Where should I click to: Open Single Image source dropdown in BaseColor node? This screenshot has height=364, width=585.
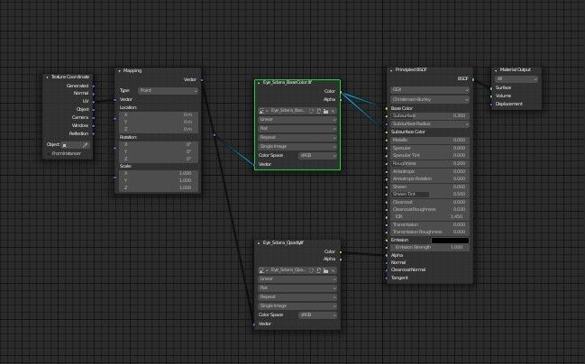(x=297, y=147)
